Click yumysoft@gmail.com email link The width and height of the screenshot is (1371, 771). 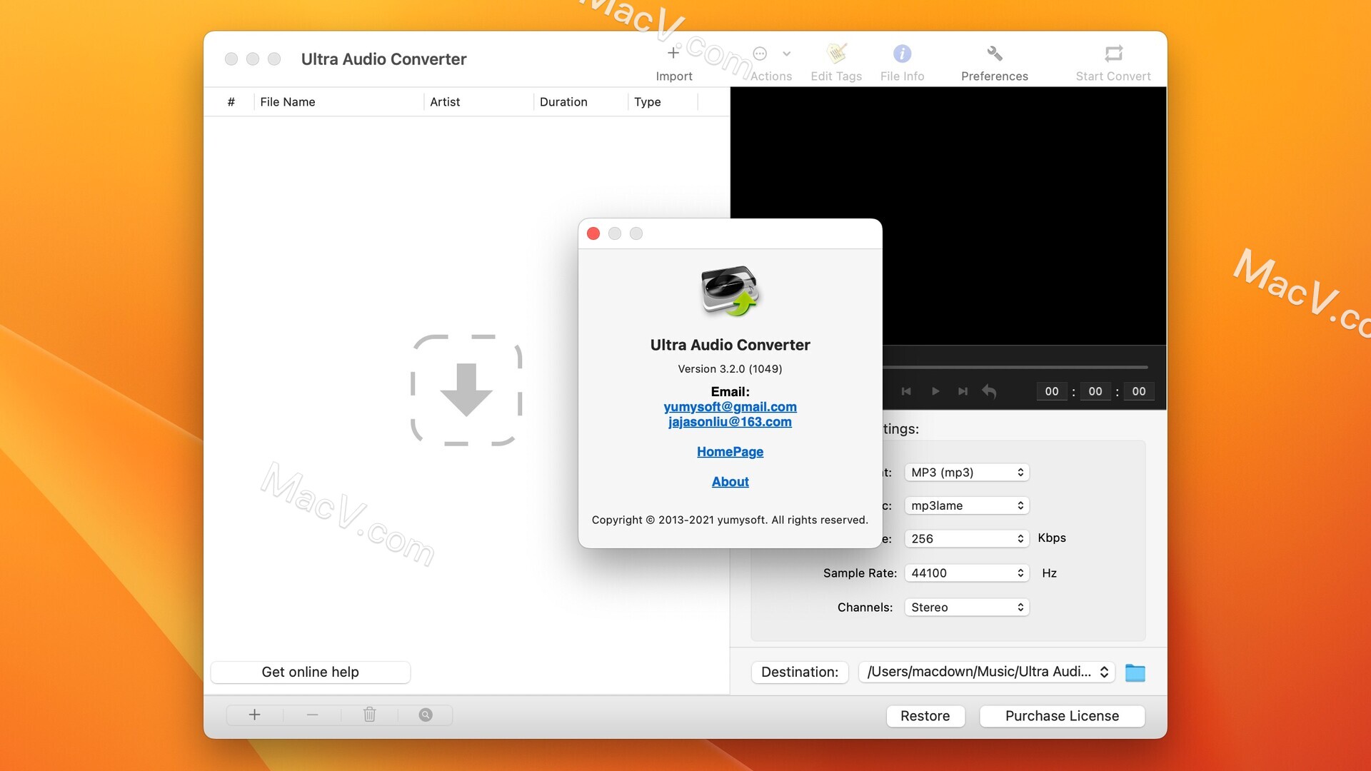(x=730, y=407)
